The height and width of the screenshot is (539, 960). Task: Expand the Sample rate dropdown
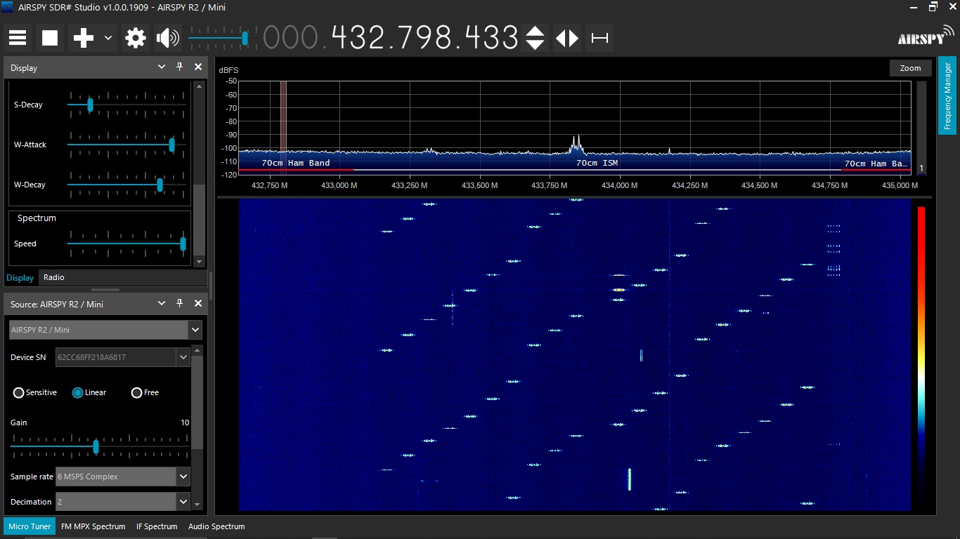click(183, 477)
